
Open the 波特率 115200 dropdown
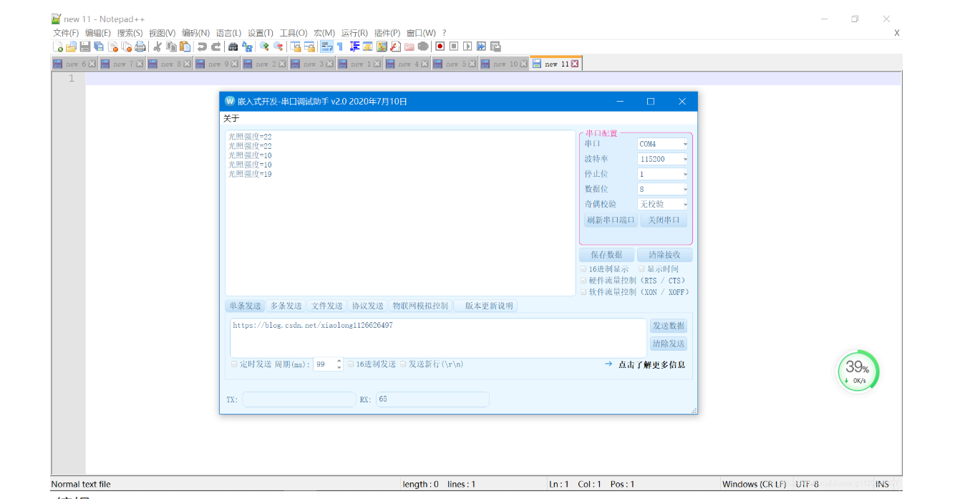coord(662,159)
